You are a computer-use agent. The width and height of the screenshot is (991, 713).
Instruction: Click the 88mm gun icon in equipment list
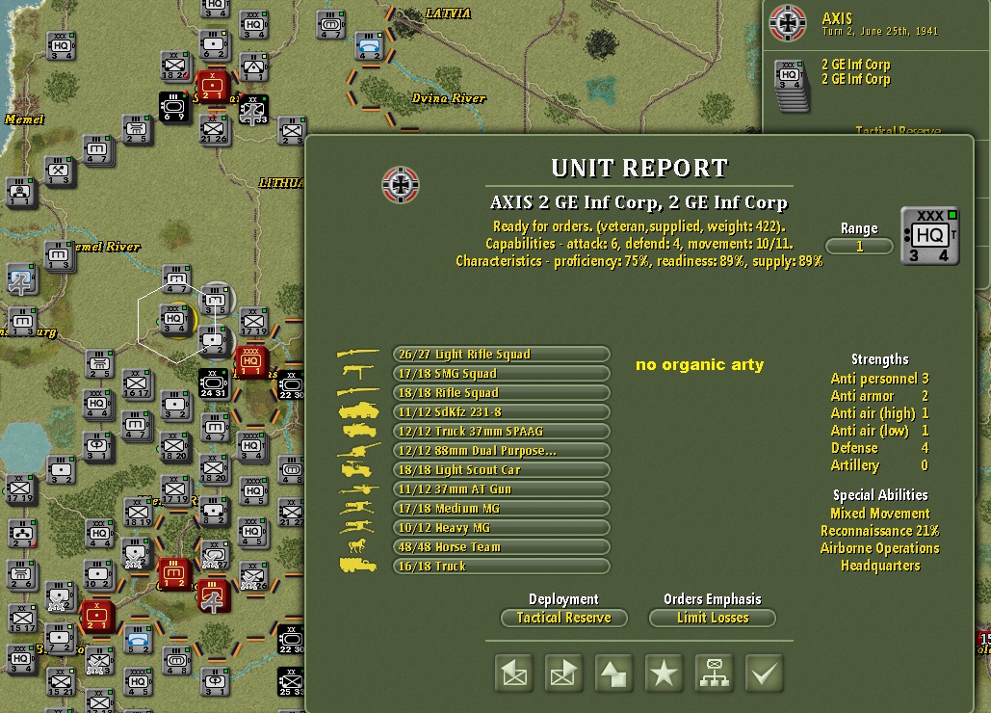[358, 450]
